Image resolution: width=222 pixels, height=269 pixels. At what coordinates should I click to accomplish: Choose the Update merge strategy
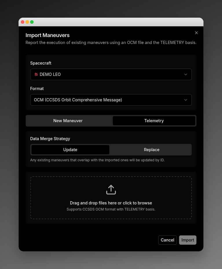pos(70,150)
